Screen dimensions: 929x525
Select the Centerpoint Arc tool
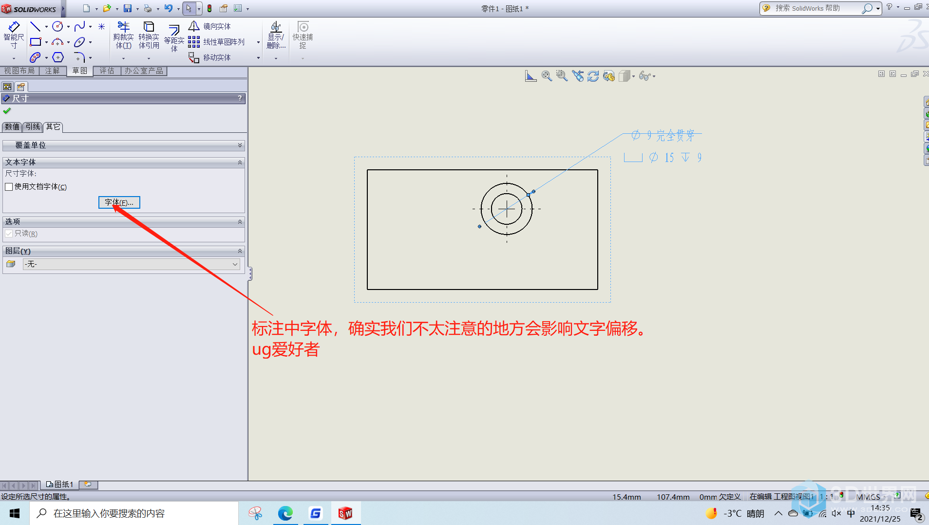(57, 42)
